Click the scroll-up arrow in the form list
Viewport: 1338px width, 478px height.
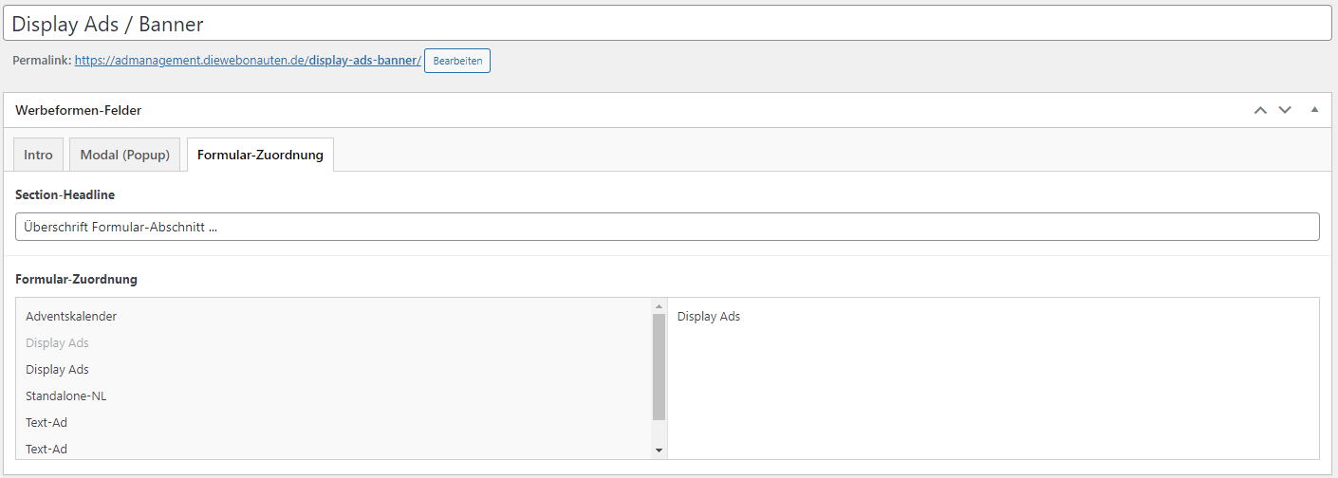659,306
